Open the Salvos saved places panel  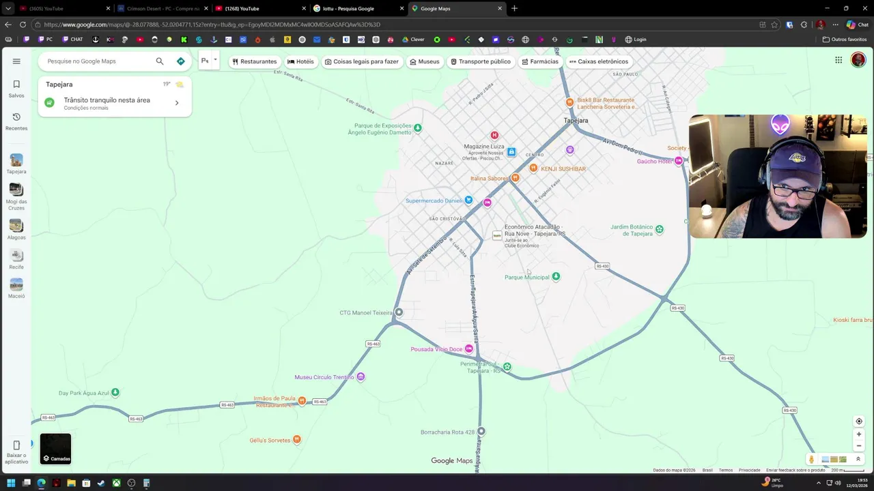pyautogui.click(x=16, y=89)
